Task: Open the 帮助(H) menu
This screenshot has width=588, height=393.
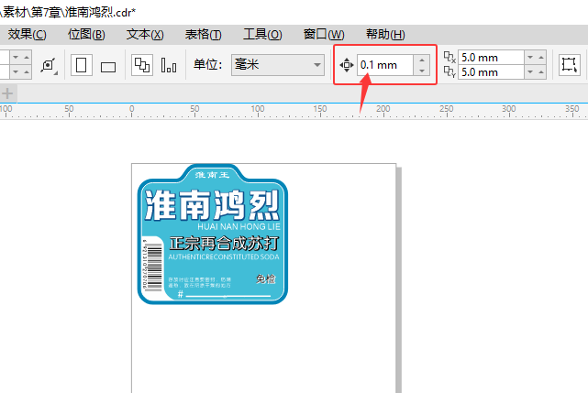Action: click(385, 35)
